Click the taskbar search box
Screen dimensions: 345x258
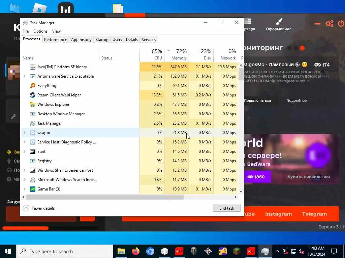pyautogui.click(x=65, y=251)
